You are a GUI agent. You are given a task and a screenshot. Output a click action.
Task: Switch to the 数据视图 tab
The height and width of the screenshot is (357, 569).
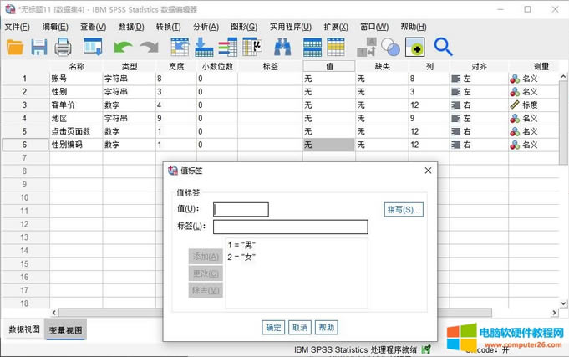click(x=23, y=329)
